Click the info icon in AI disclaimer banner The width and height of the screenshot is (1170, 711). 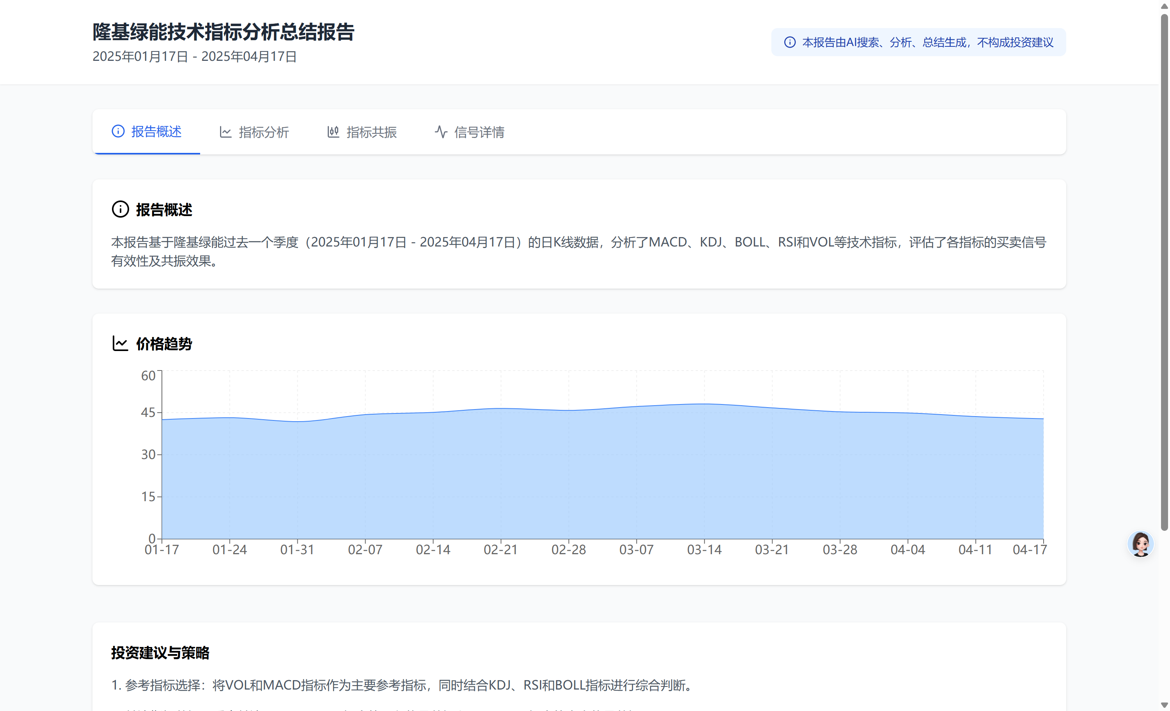790,42
